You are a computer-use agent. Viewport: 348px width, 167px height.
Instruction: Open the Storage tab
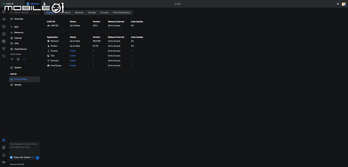(x=92, y=13)
